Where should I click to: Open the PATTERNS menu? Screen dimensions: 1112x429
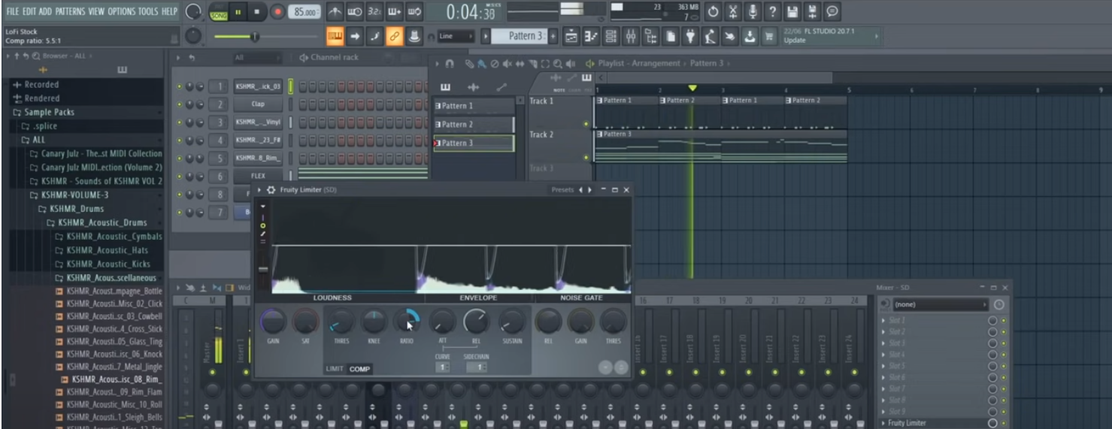70,11
